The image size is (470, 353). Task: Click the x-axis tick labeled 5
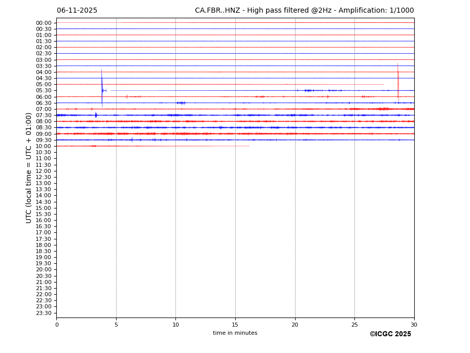tap(116, 325)
